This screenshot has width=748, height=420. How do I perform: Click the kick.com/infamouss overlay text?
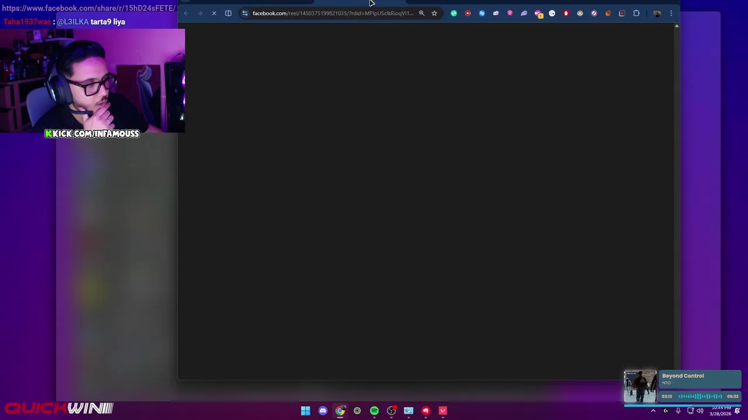[92, 134]
